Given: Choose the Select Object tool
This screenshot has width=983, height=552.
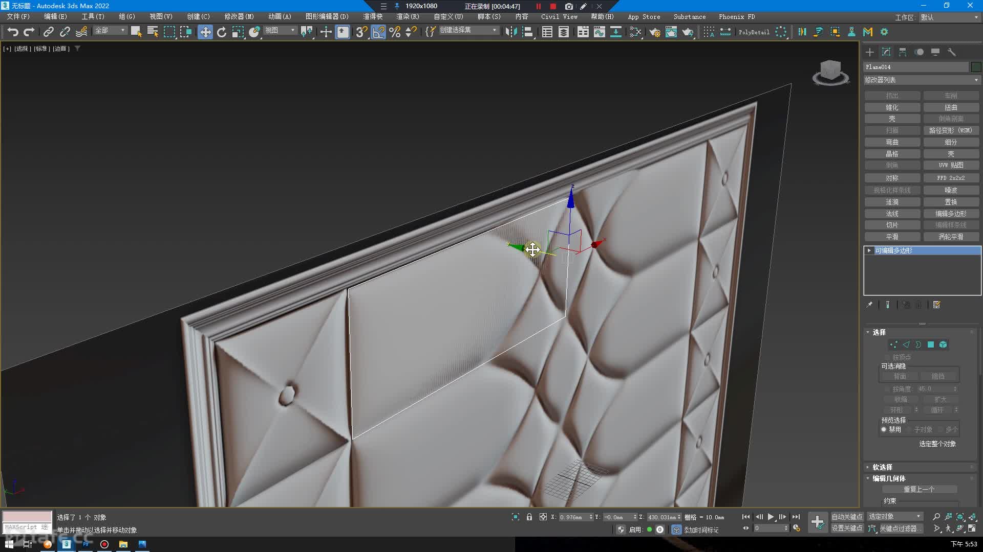Looking at the screenshot, I should [136, 32].
